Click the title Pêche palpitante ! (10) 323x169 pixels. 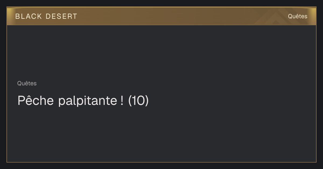[83, 101]
